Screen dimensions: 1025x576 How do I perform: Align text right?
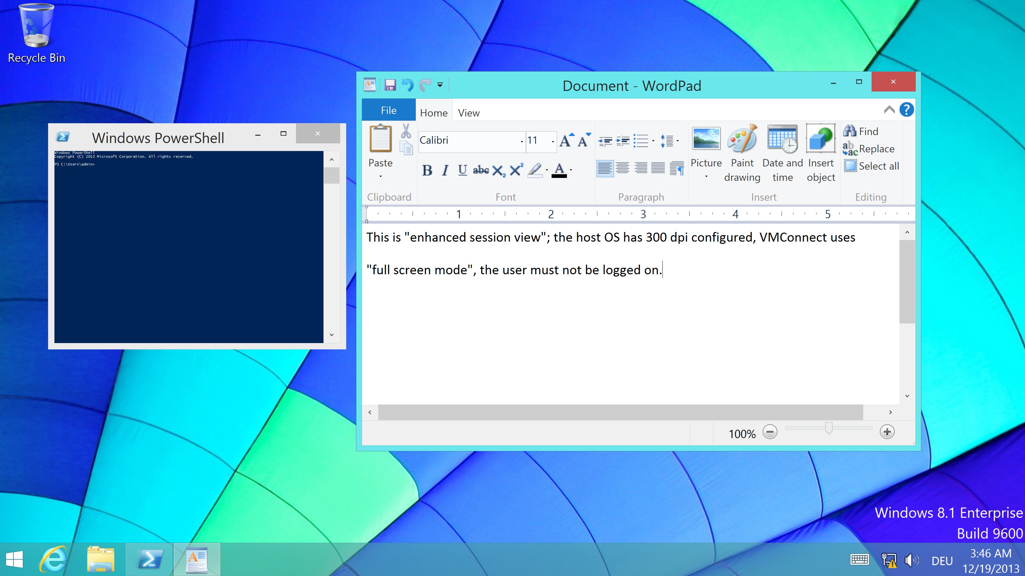(x=641, y=168)
